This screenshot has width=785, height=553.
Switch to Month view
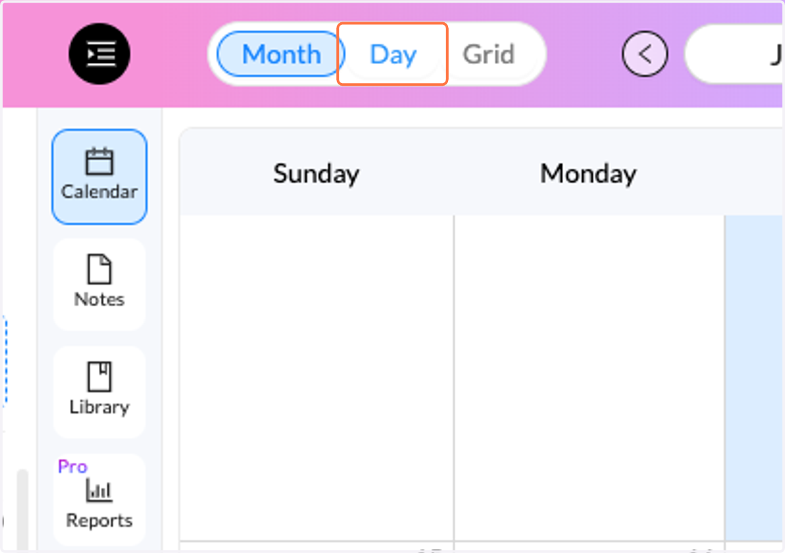coord(281,54)
